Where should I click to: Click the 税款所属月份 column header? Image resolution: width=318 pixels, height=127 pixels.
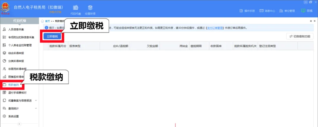tap(58, 46)
